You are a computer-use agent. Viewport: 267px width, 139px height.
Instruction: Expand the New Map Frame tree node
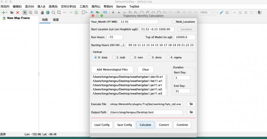[4, 18]
